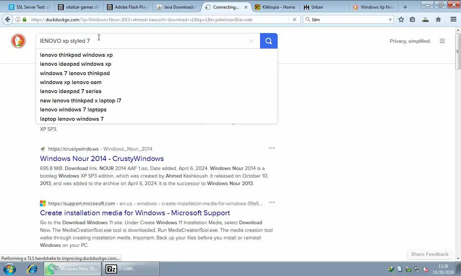Open Create installation media Microsoft Support result
Image resolution: width=461 pixels, height=276 pixels.
click(x=135, y=213)
